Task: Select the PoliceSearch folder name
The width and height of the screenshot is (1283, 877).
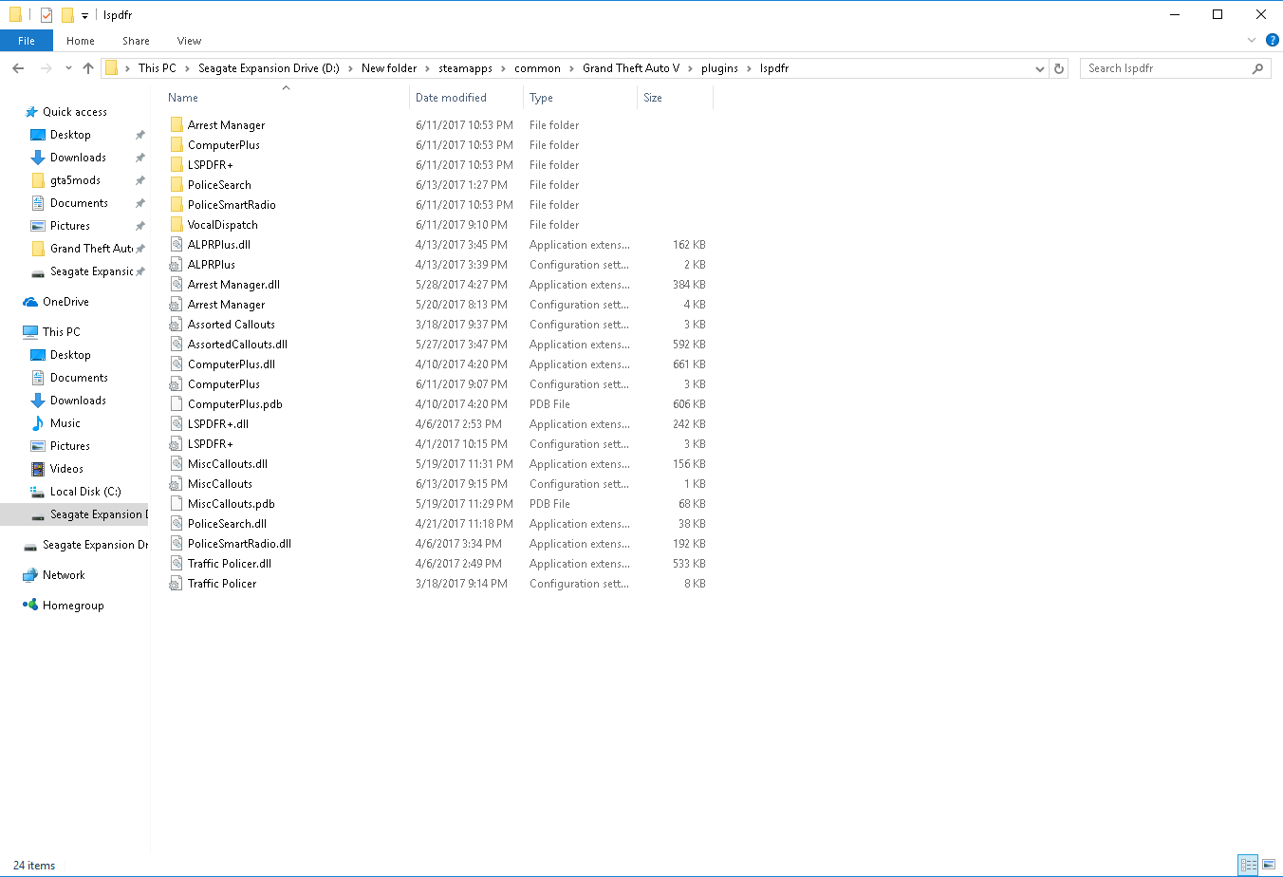Action: (x=219, y=185)
